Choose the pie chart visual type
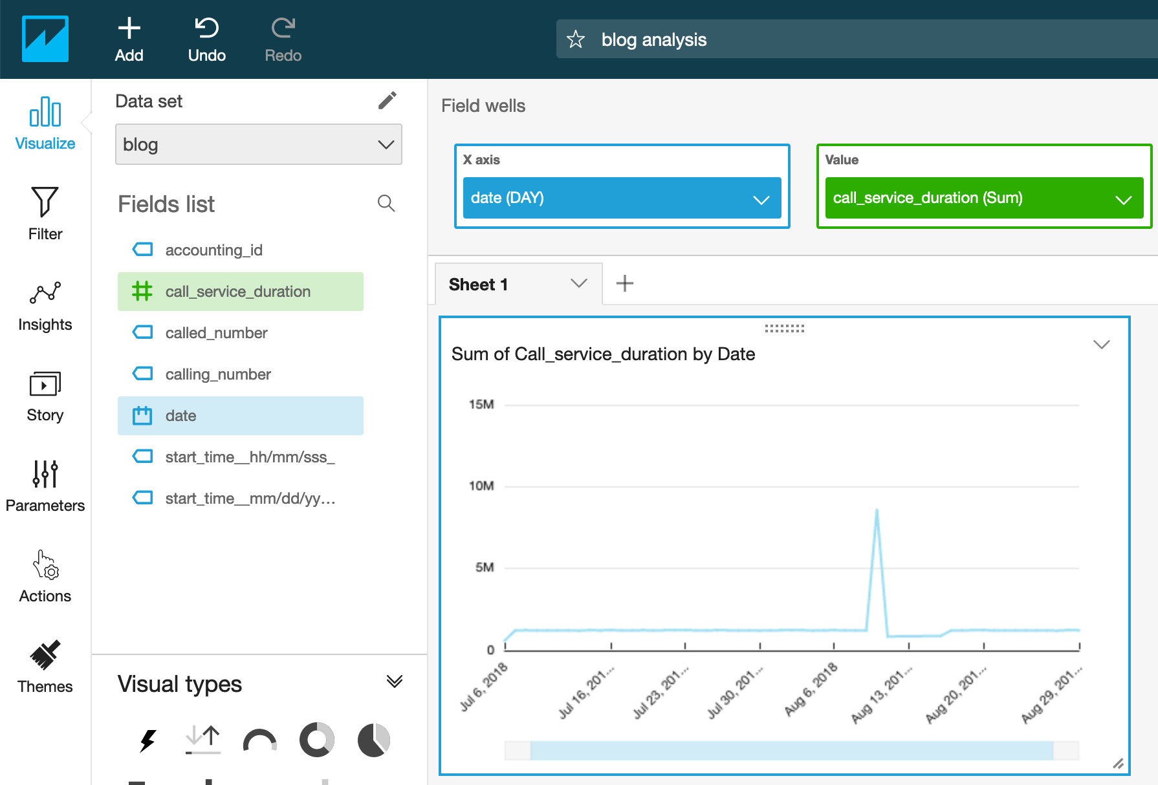The height and width of the screenshot is (785, 1158). point(374,740)
